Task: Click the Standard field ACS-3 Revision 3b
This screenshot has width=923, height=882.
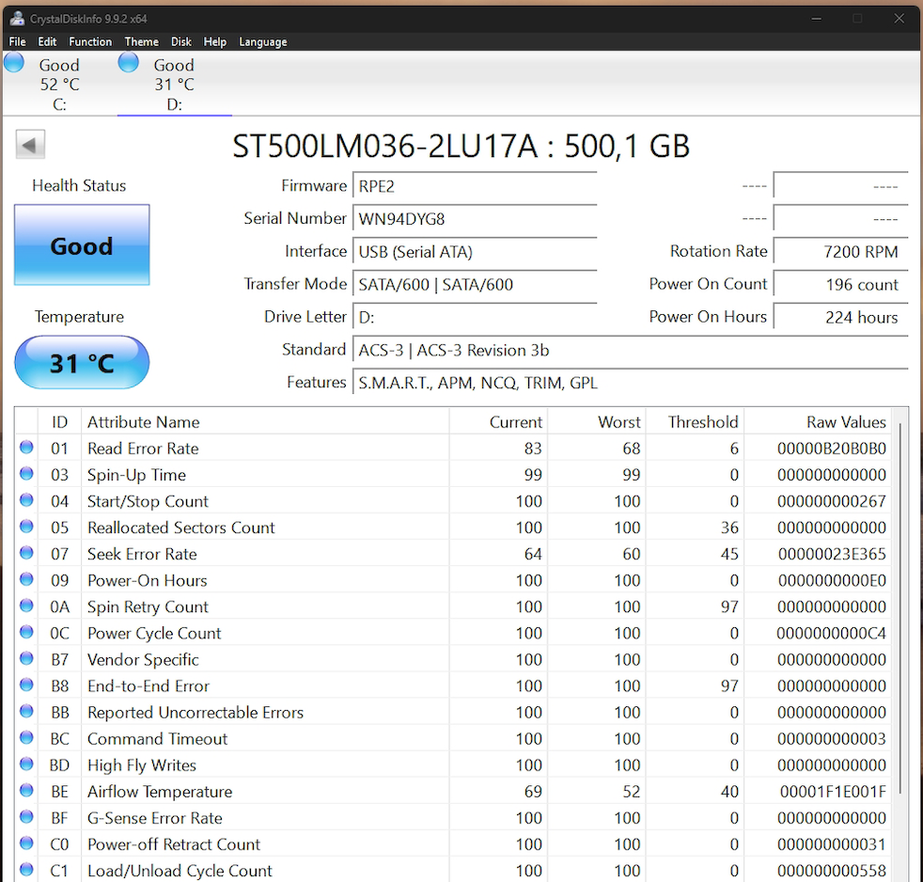Action: pos(631,351)
